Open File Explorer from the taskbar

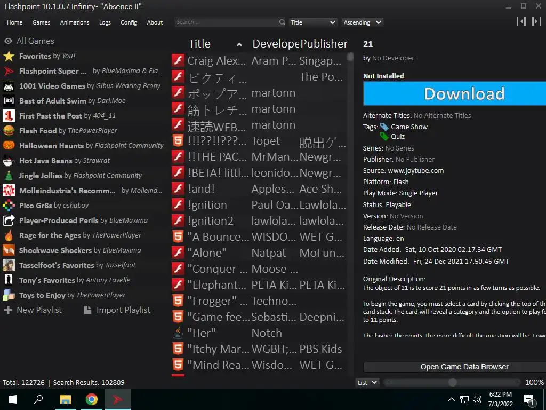[65, 399]
